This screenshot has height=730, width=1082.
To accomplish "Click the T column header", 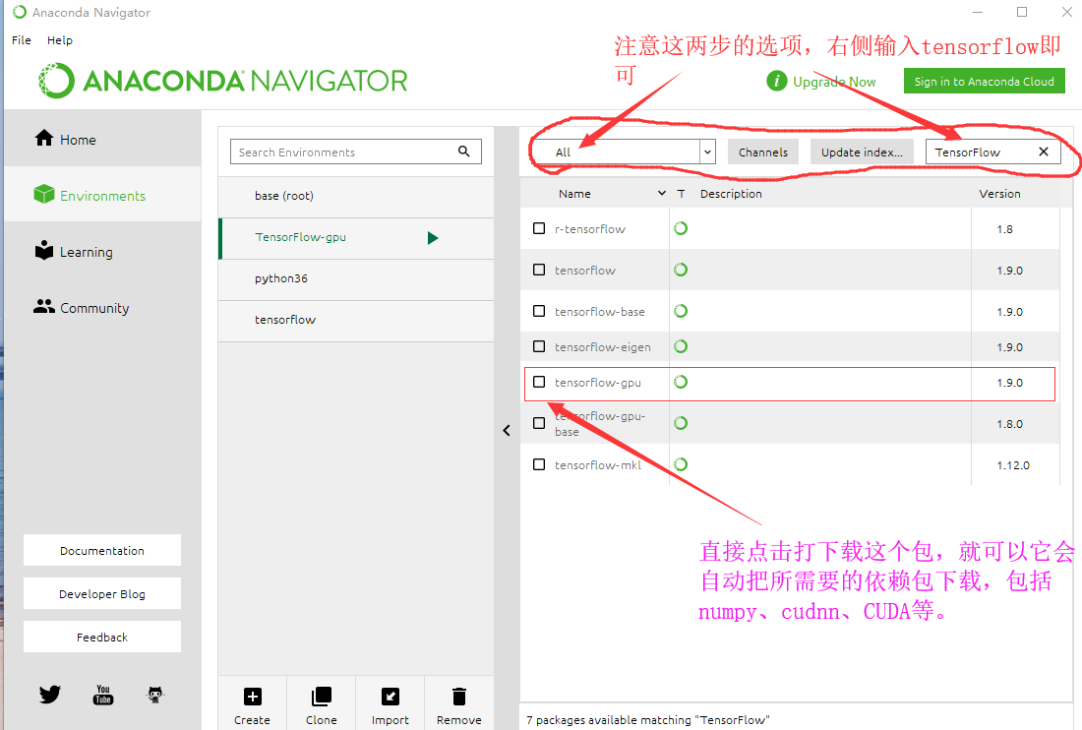I will pos(681,193).
